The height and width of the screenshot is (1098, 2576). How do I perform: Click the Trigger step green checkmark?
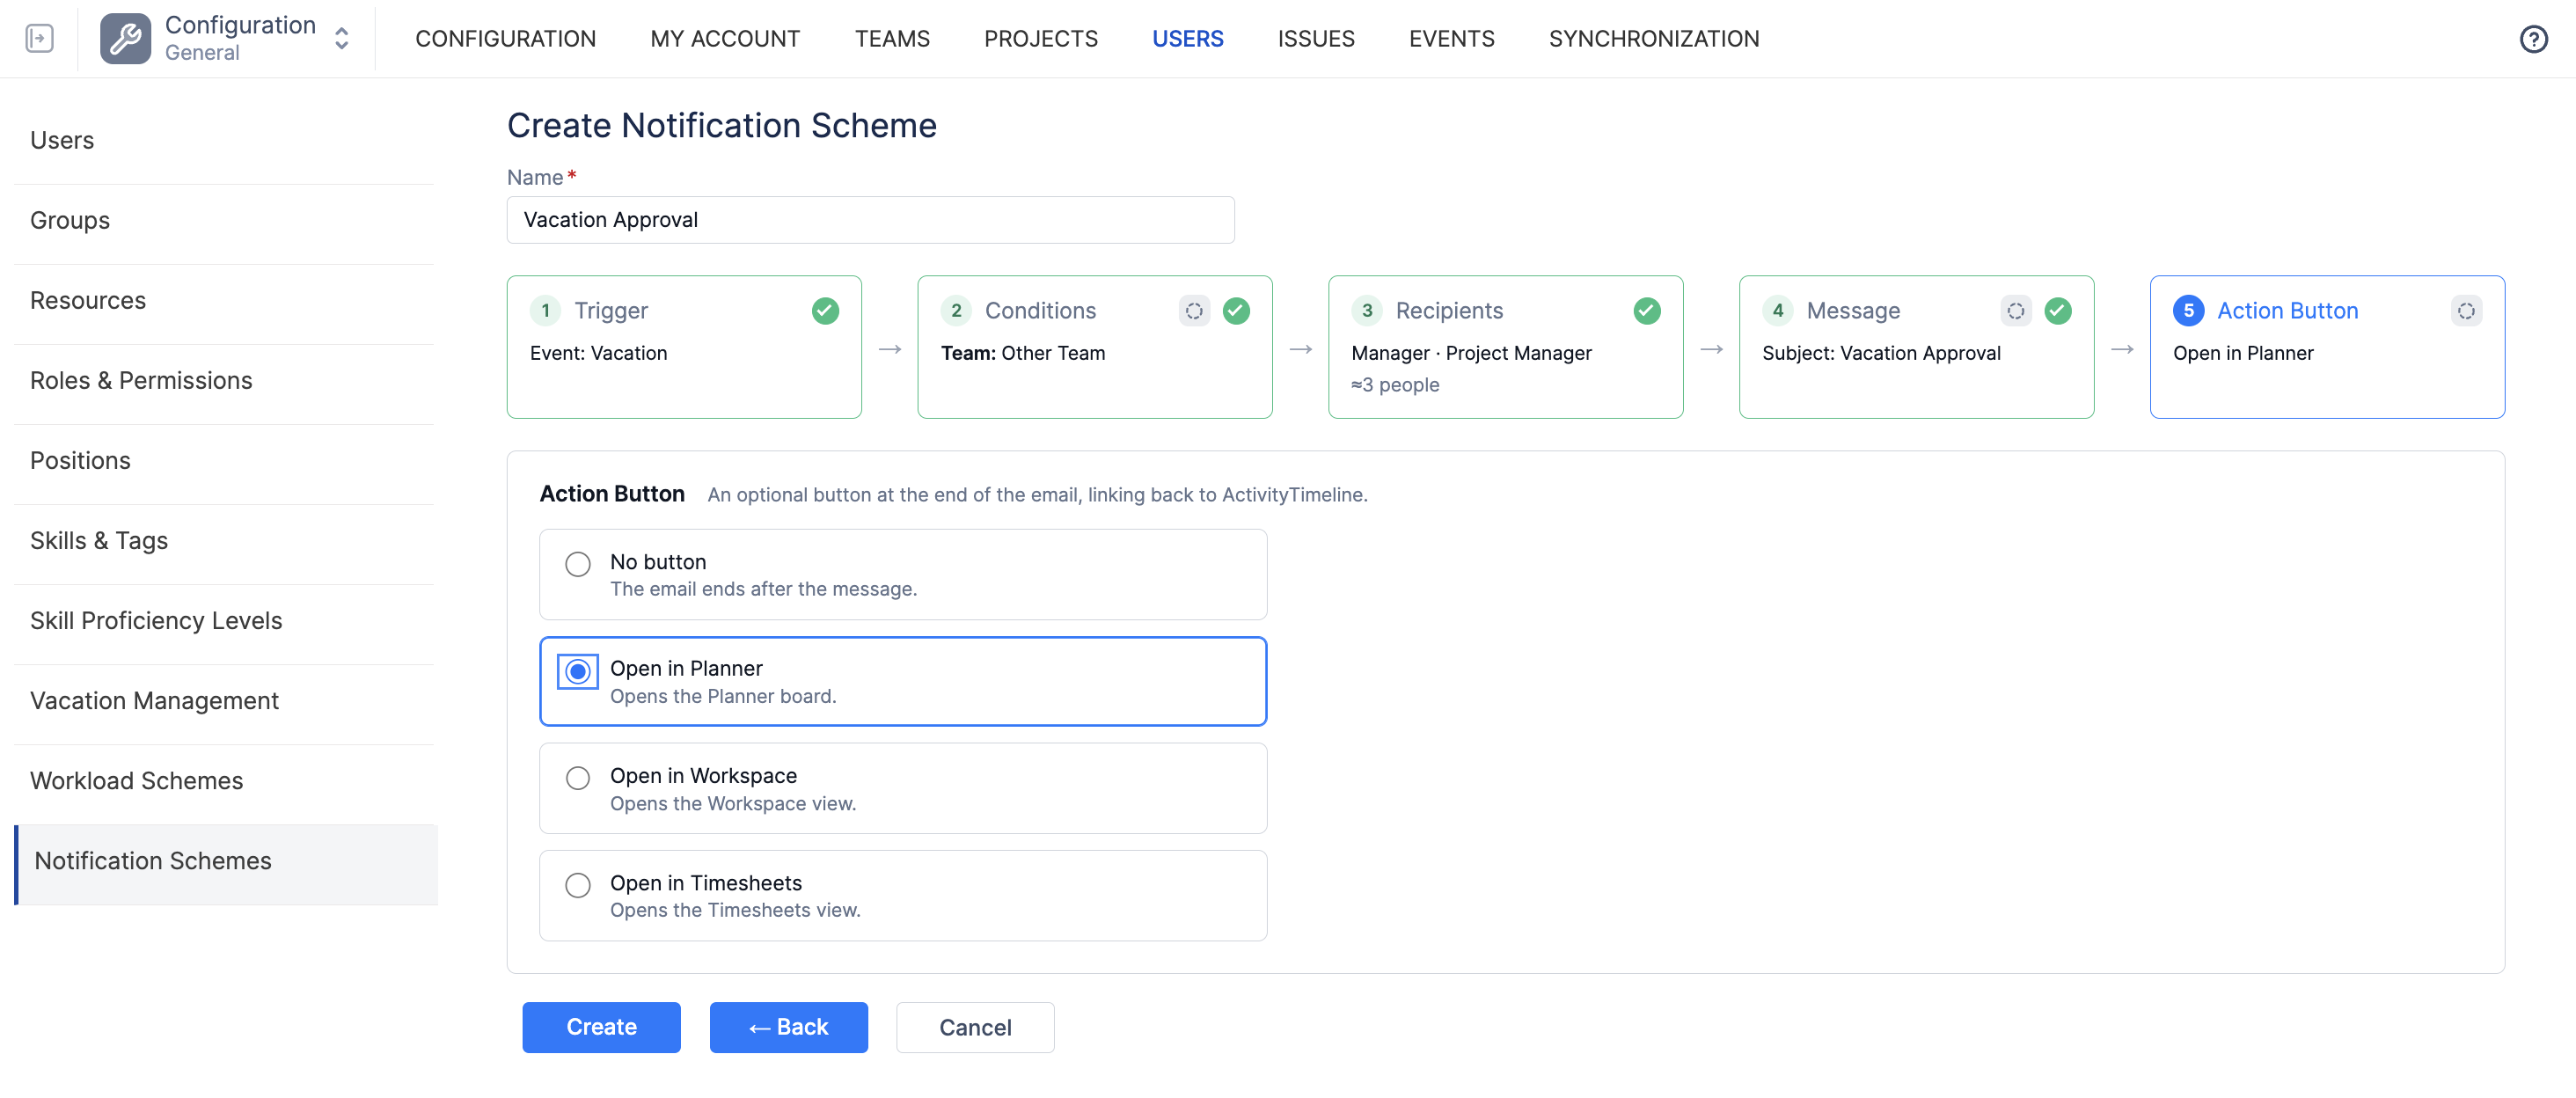coord(825,311)
